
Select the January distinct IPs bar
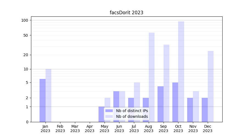pos(43,100)
